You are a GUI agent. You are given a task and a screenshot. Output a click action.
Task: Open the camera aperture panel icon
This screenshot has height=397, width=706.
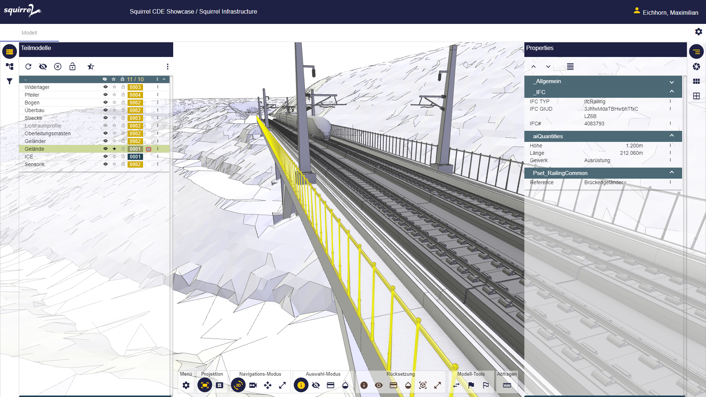point(696,67)
